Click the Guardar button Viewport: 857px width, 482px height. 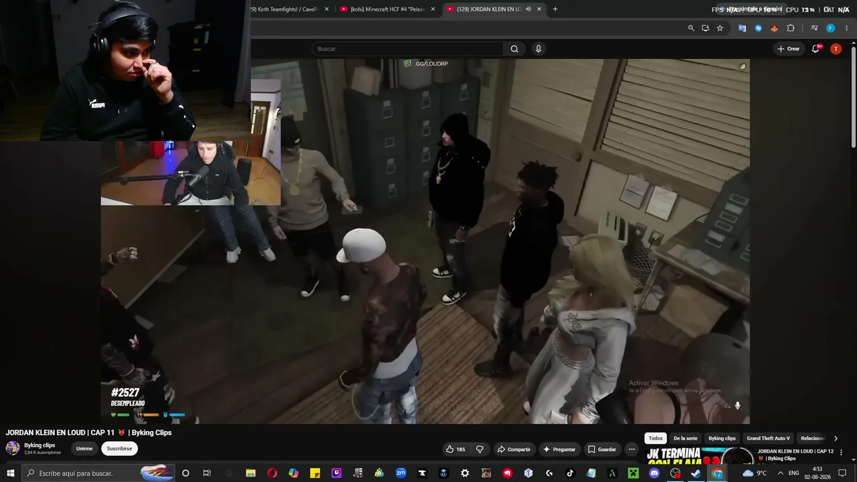(x=602, y=449)
